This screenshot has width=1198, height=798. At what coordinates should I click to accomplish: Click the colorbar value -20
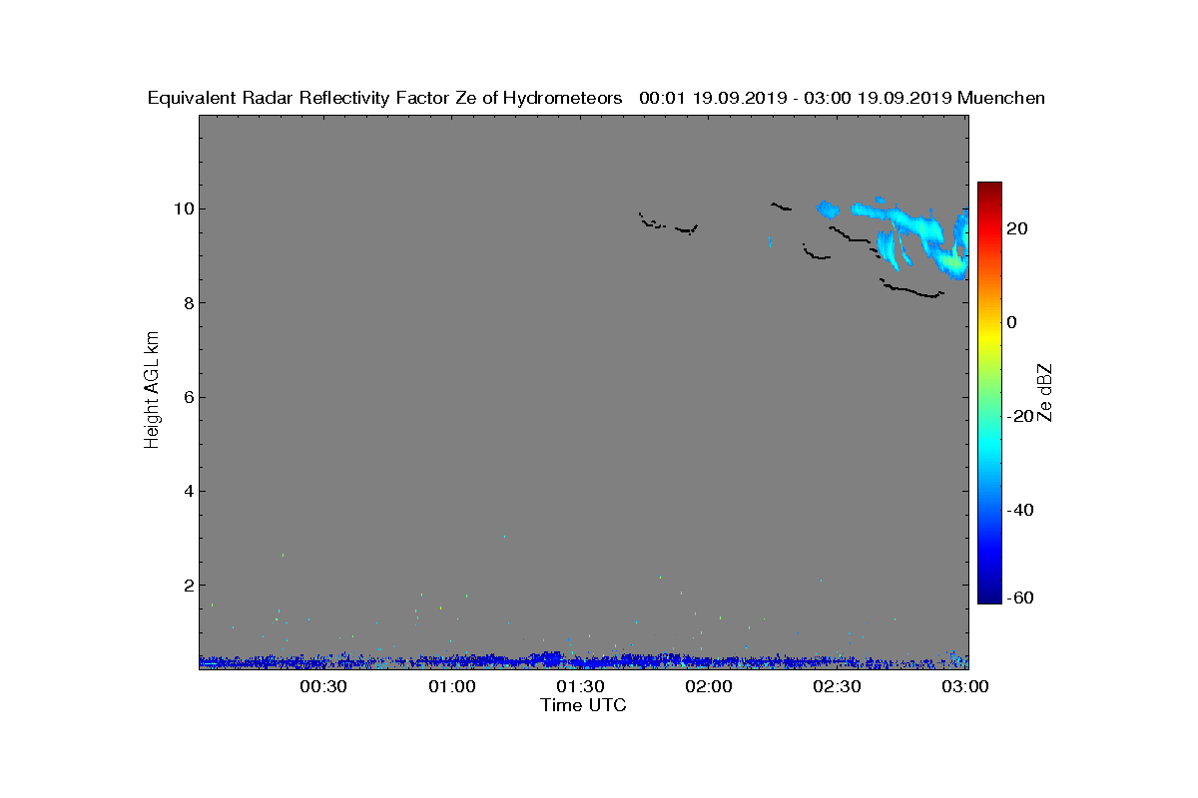click(x=1018, y=416)
